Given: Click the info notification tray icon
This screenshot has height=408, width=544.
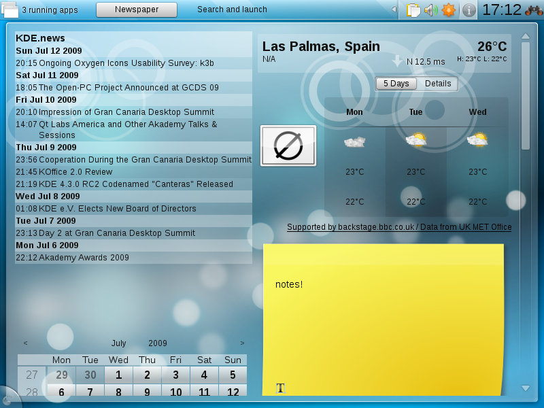Looking at the screenshot, I should pos(469,10).
